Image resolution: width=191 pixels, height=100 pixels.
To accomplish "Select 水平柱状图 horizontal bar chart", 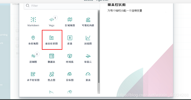I will [x=33, y=77].
